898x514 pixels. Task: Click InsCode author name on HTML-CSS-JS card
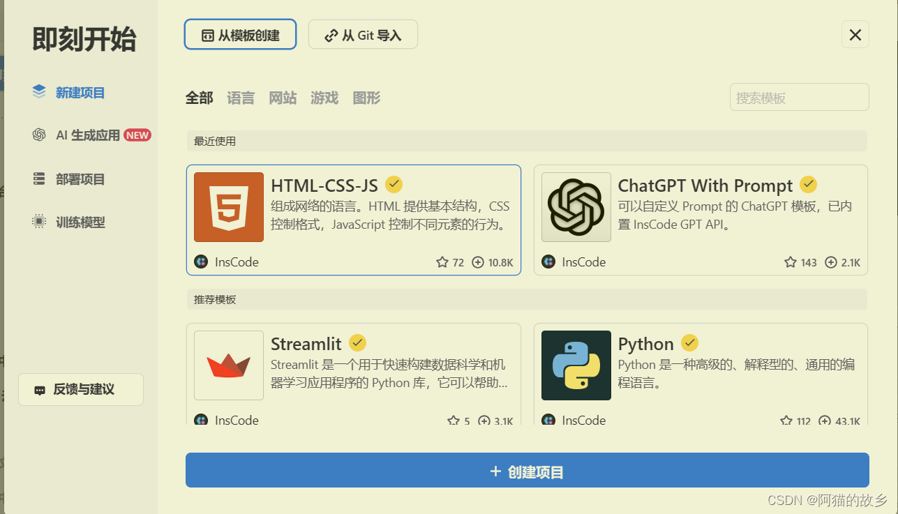pos(237,262)
